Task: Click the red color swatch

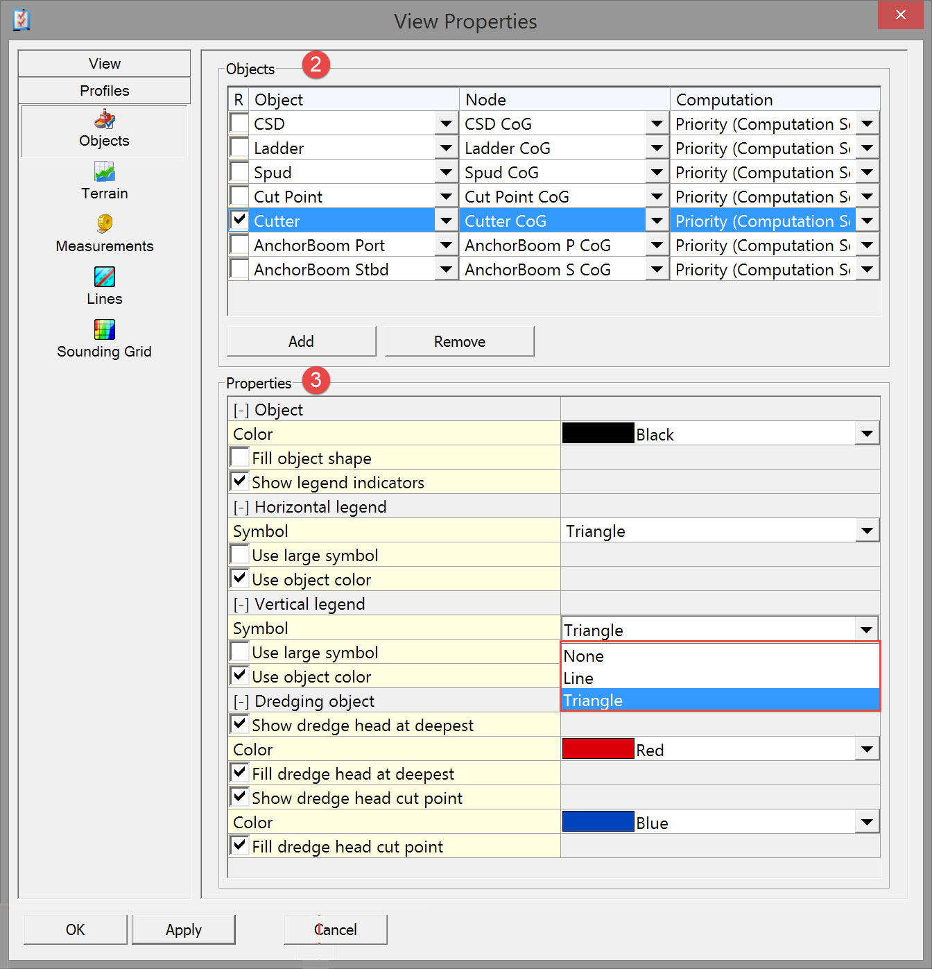Action: [598, 749]
